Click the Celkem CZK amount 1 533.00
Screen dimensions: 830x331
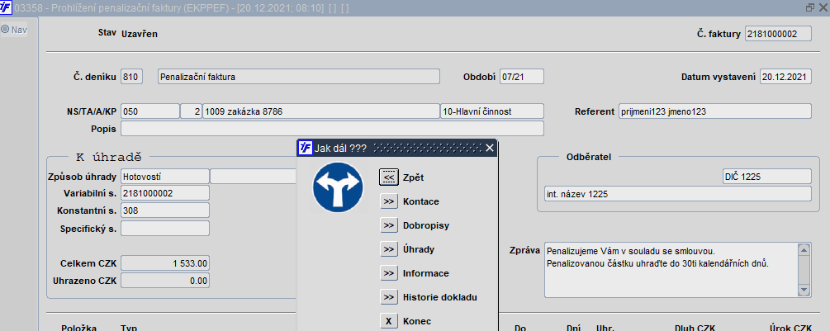click(165, 263)
